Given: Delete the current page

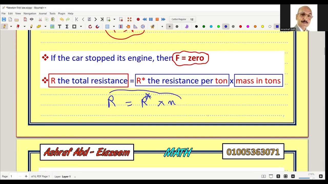Looking at the screenshot, I should pyautogui.click(x=121, y=19).
